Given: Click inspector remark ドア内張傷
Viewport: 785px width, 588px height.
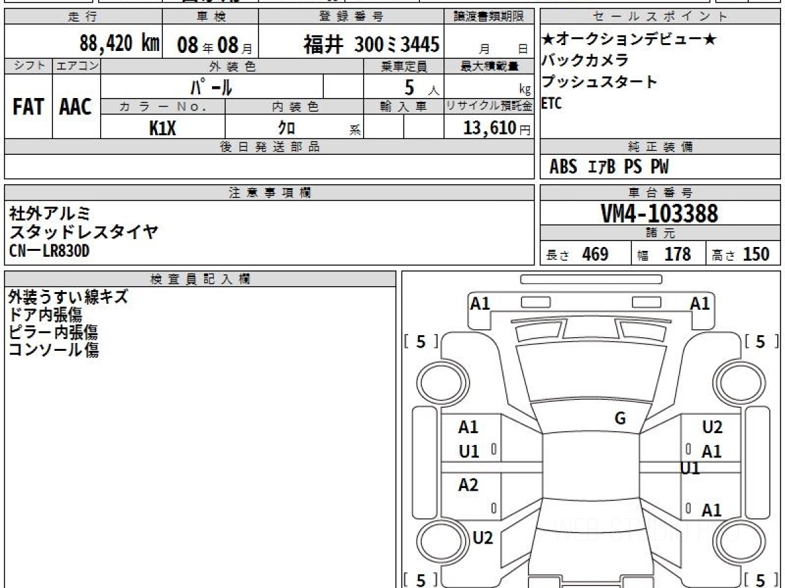Looking at the screenshot, I should point(45,315).
